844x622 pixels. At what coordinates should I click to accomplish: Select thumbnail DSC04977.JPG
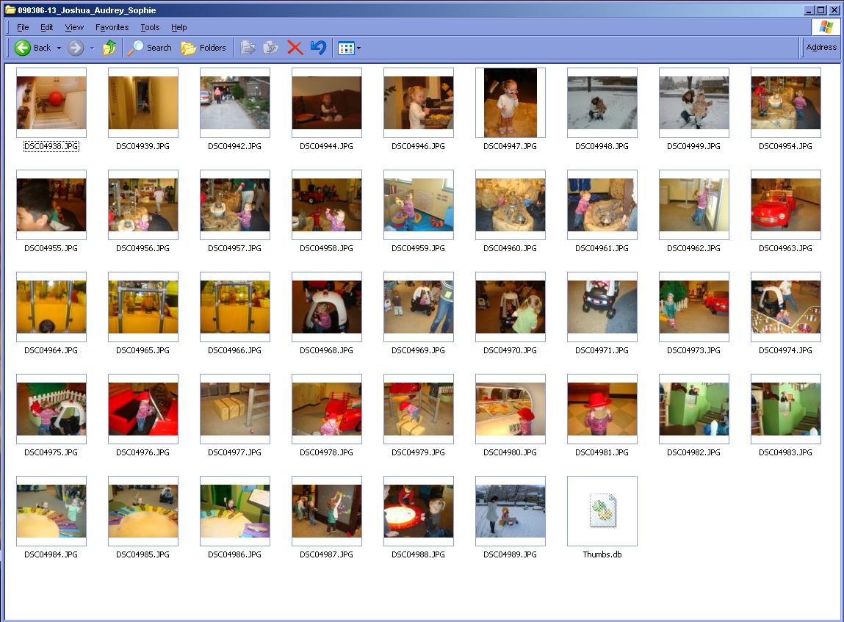click(234, 409)
